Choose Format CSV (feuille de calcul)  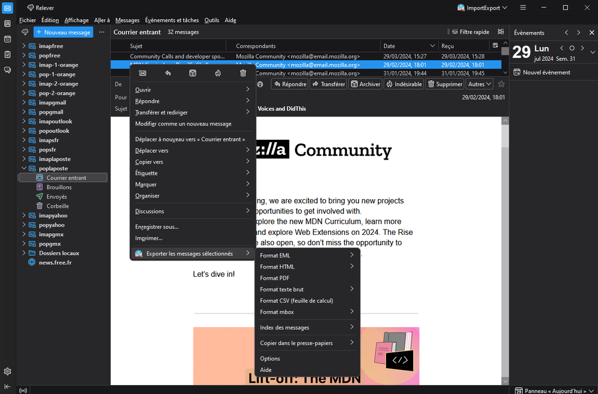pos(307,301)
